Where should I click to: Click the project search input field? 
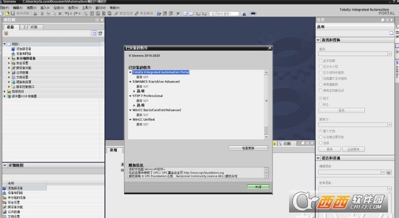pos(224,14)
